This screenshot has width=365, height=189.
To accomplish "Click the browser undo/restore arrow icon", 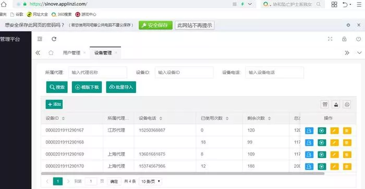I will coord(345,4).
